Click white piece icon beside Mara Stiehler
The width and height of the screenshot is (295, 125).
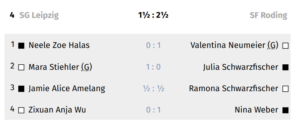[21, 68]
